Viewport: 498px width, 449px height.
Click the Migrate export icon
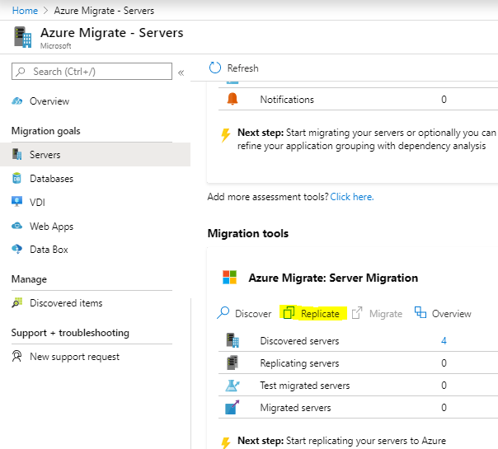[357, 312]
